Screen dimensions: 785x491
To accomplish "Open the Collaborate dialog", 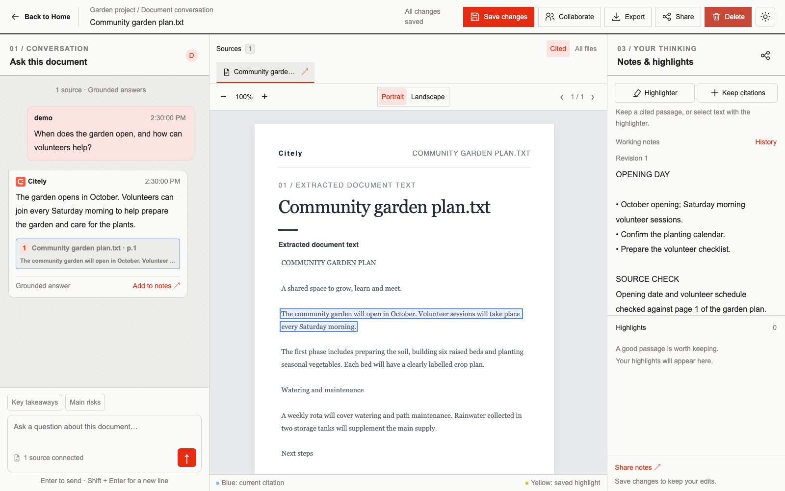I will click(570, 17).
